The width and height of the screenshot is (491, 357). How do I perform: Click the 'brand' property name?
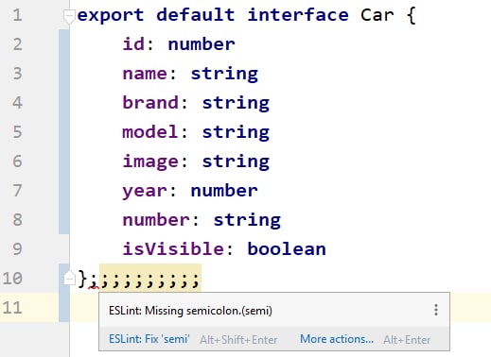(x=150, y=102)
